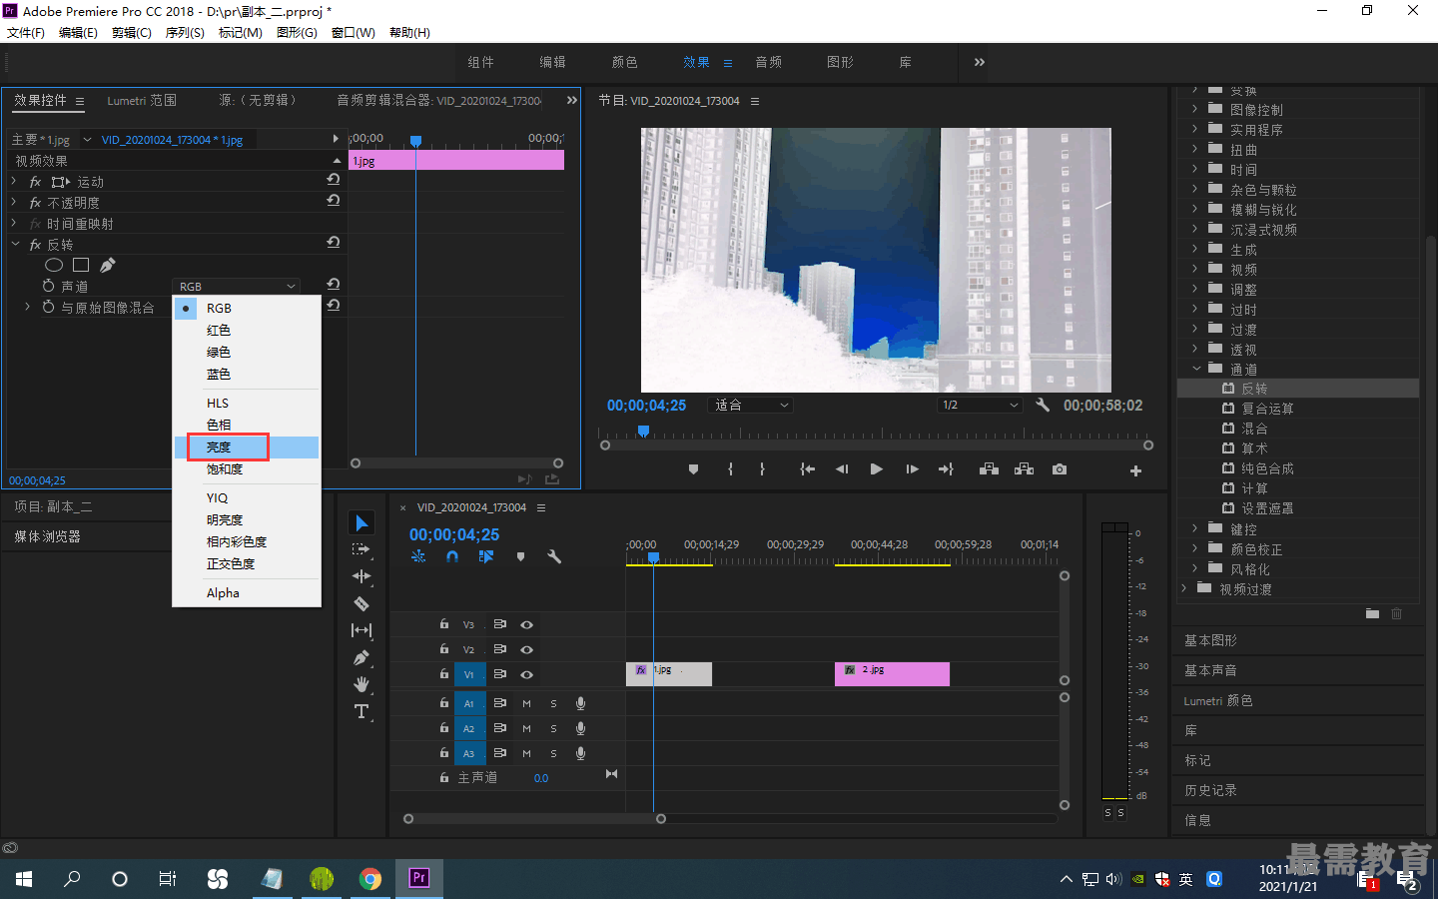Toggle snap magnet in timeline

pos(452,557)
